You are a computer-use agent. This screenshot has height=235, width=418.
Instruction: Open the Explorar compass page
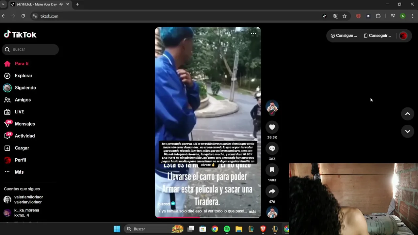[18, 76]
